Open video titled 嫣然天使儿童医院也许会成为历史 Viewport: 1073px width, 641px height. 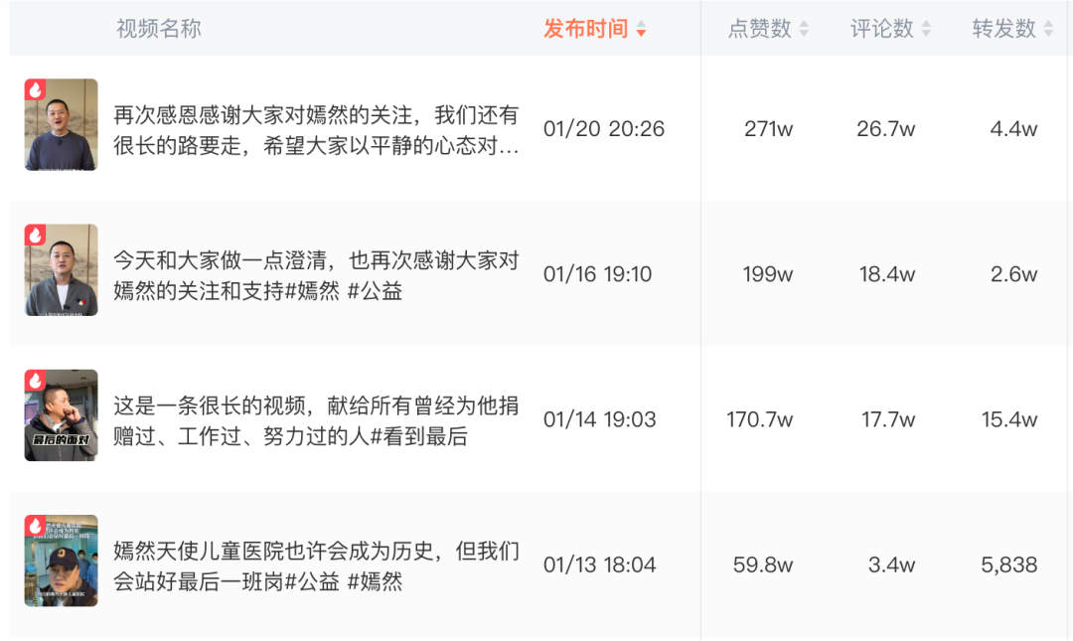[x=316, y=566]
